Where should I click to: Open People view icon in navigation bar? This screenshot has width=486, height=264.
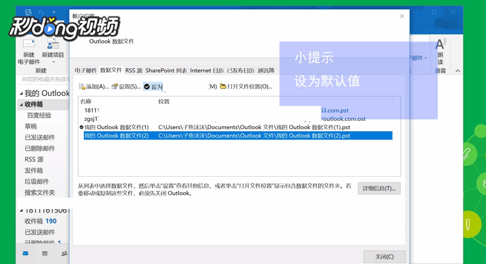point(64,253)
